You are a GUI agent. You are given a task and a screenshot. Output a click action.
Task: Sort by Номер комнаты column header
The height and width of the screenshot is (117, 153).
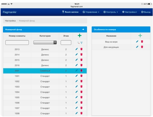click(17, 36)
